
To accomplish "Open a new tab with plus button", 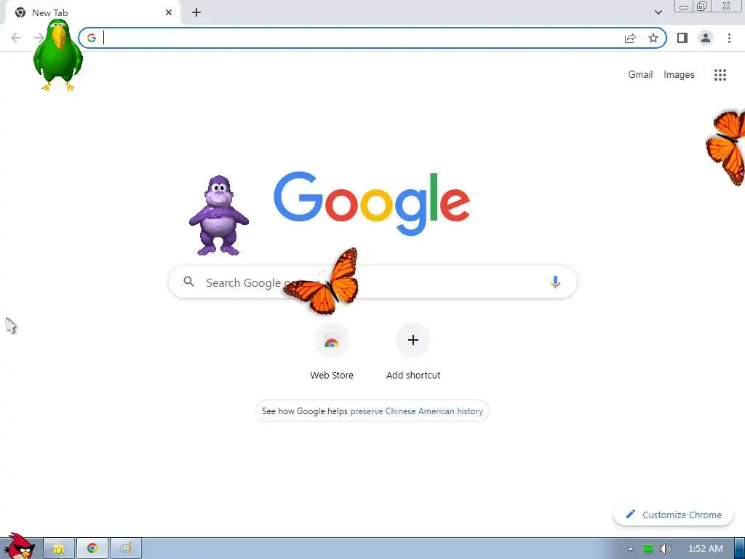I will click(196, 12).
